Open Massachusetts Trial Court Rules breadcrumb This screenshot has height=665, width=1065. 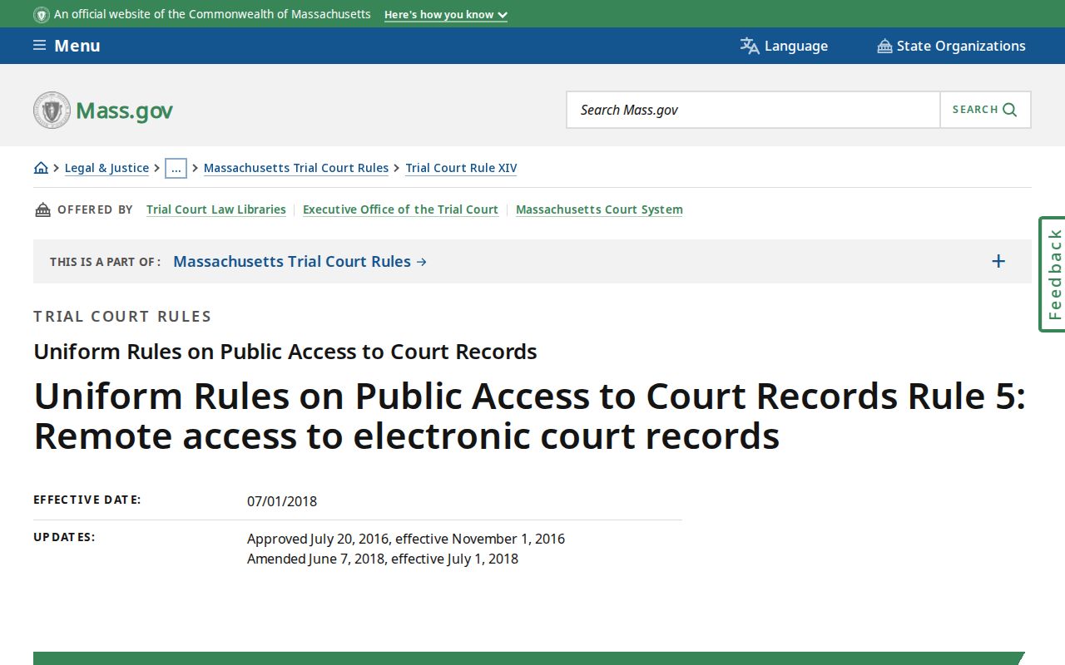click(x=296, y=168)
